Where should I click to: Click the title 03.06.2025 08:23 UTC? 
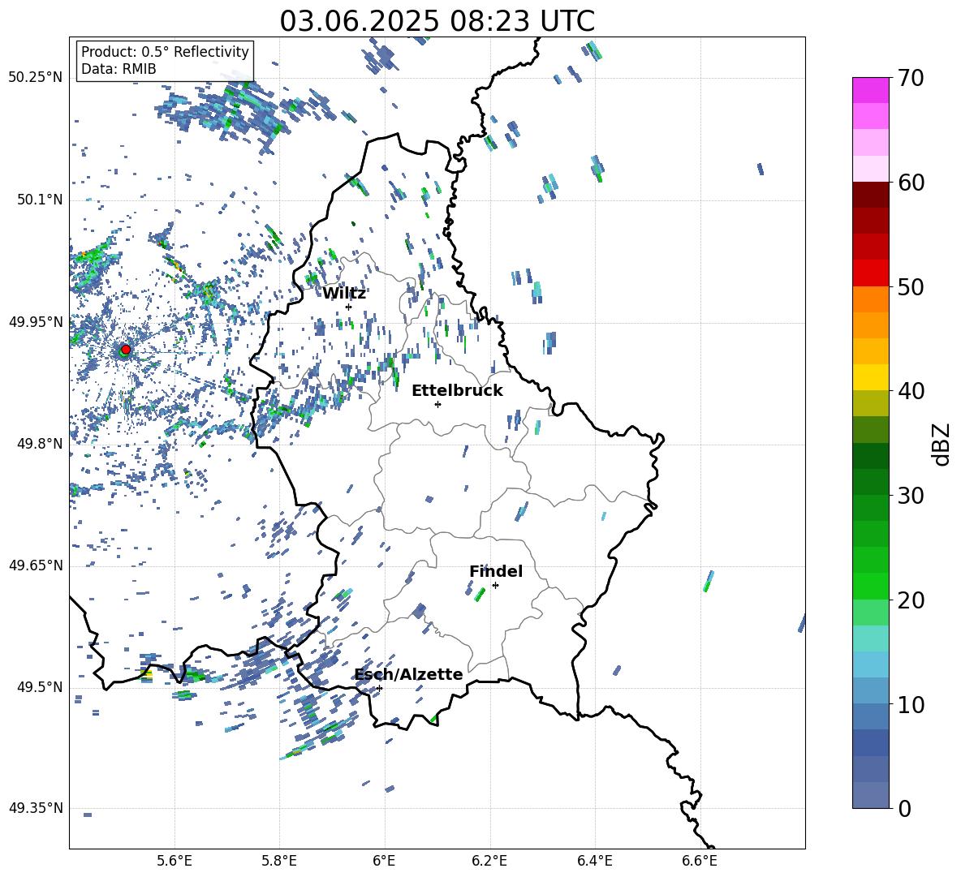pos(437,21)
